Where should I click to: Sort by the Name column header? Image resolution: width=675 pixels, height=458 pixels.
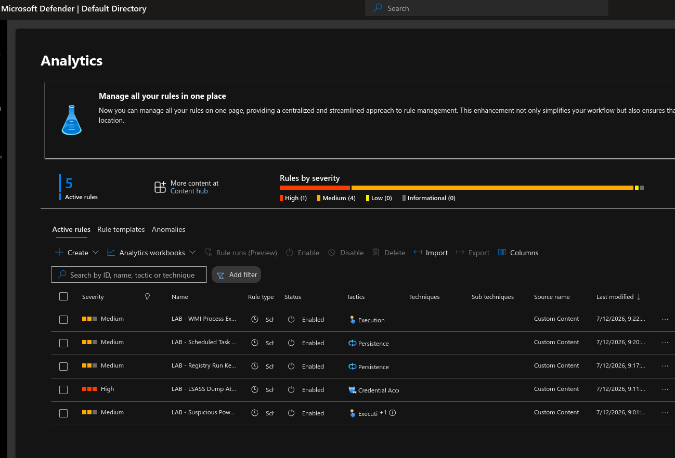(180, 297)
